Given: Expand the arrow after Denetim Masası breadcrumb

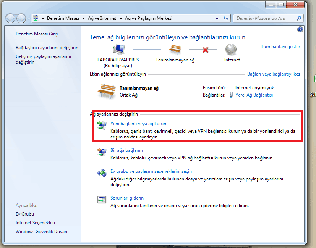Looking at the screenshot, I should (83, 18).
